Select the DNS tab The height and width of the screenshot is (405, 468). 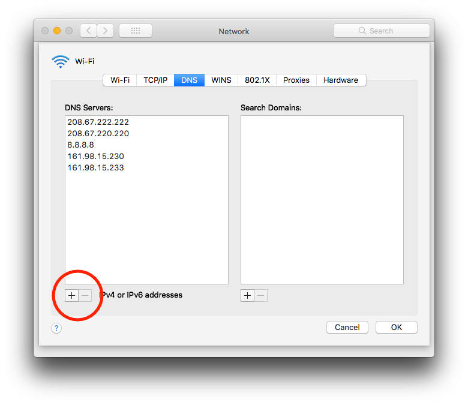coord(189,80)
